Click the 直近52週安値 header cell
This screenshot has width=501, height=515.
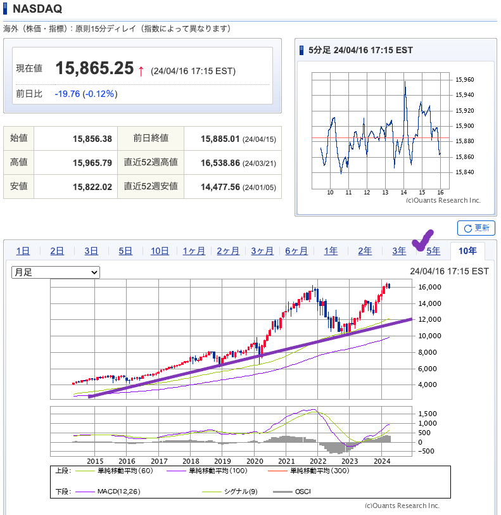pyautogui.click(x=151, y=187)
